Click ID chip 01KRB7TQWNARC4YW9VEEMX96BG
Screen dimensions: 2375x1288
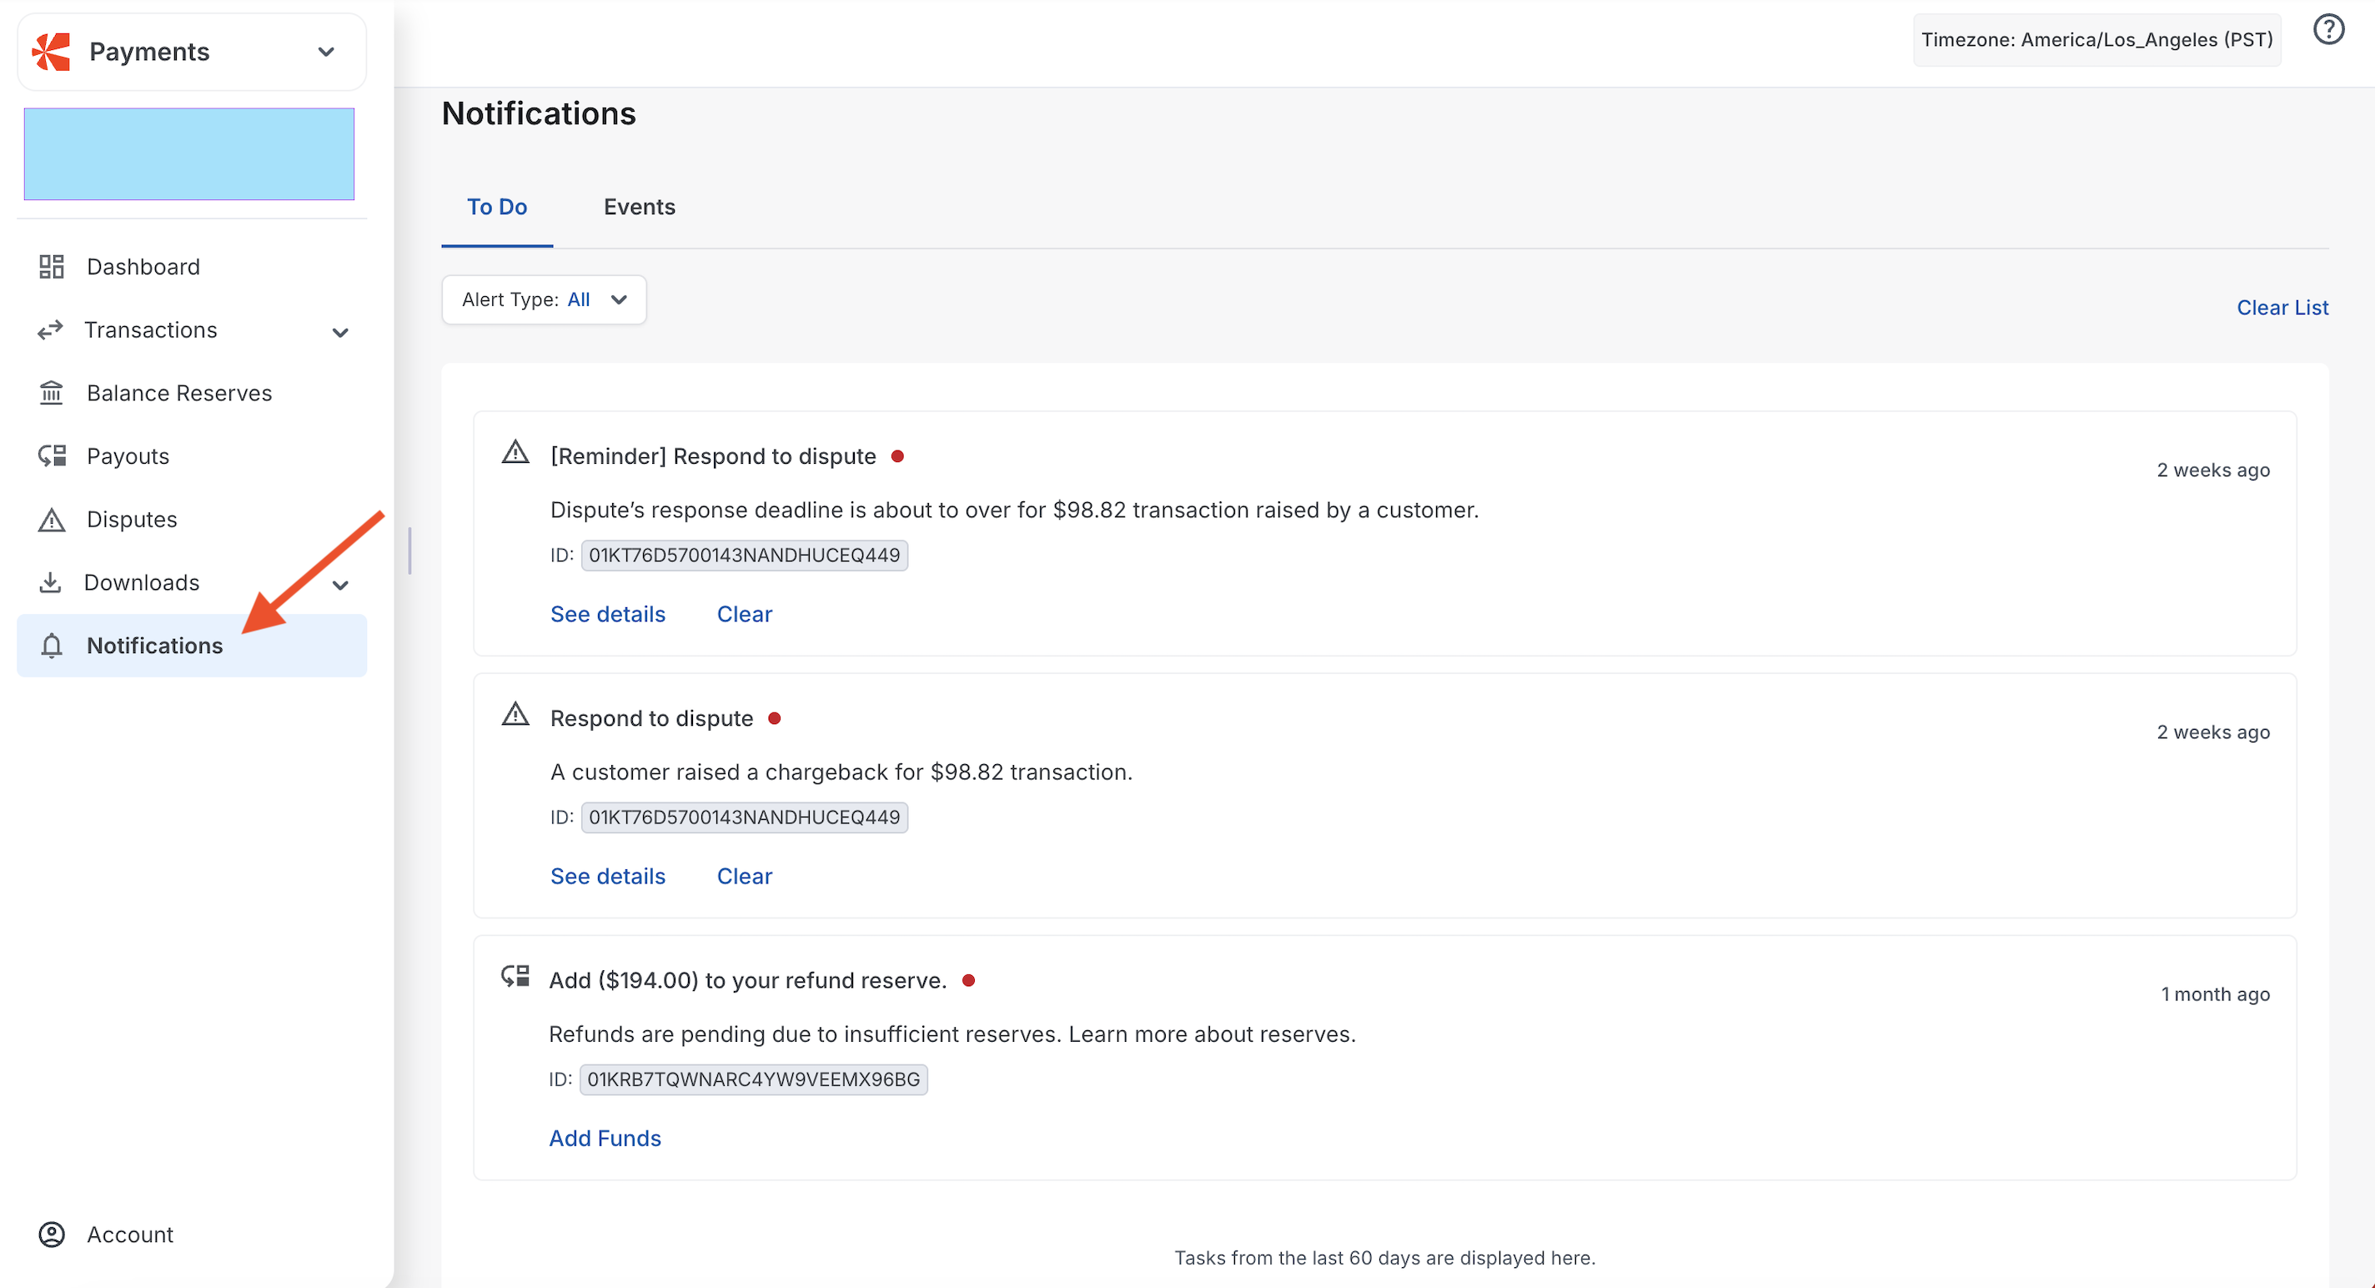[x=753, y=1079]
